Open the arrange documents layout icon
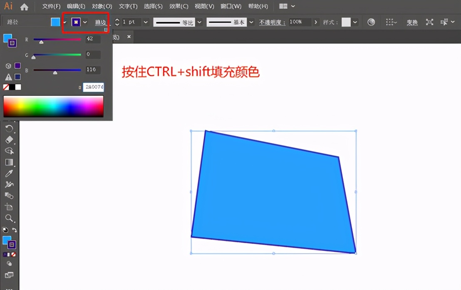The image size is (461, 290). [x=283, y=6]
